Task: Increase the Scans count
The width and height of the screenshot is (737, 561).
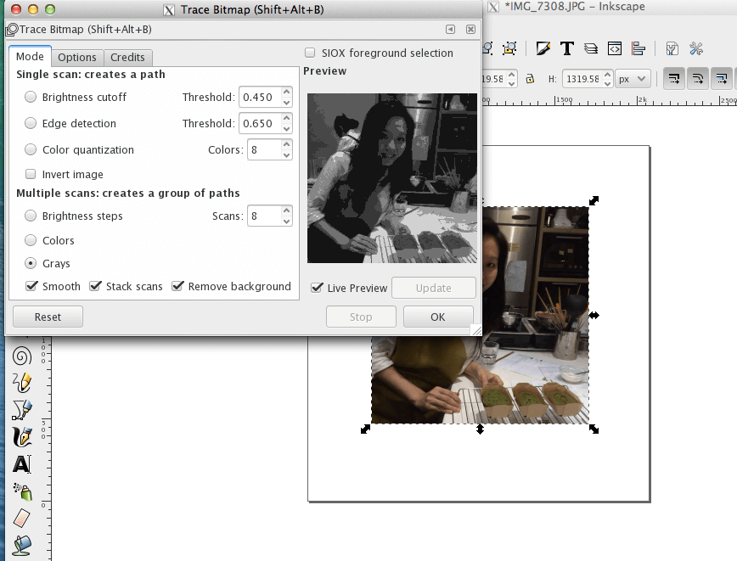Action: (x=286, y=211)
